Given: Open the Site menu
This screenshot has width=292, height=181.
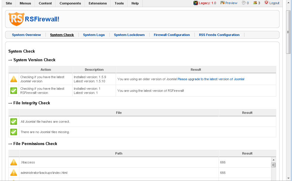Looking at the screenshot, I should (9, 3).
